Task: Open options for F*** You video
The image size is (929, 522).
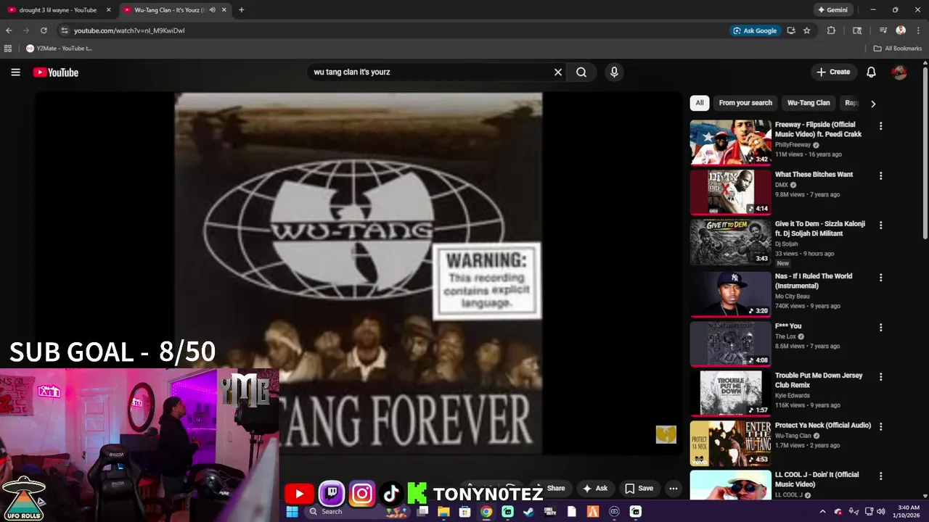Action: (880, 327)
